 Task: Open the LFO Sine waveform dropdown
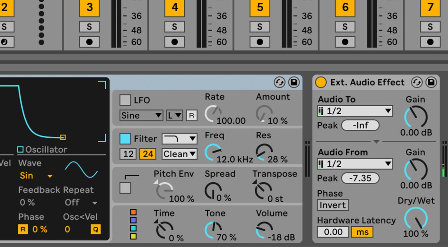141,115
